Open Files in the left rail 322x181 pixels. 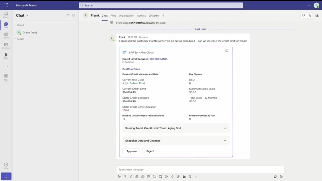pos(6,56)
